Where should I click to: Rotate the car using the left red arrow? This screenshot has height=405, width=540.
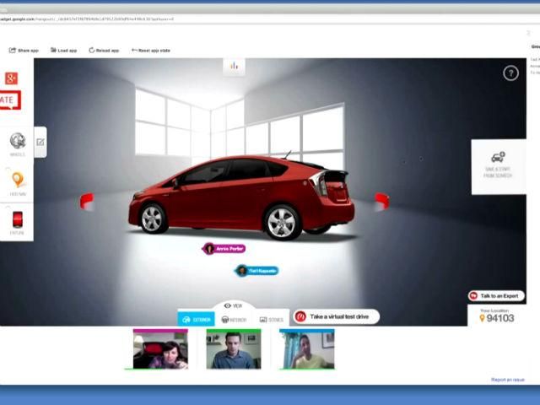point(86,202)
